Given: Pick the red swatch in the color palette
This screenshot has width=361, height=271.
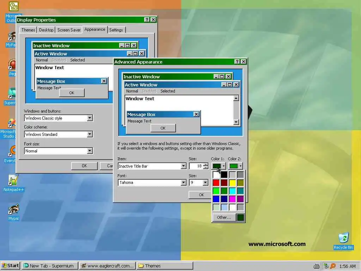Looking at the screenshot, I should click(x=216, y=183).
